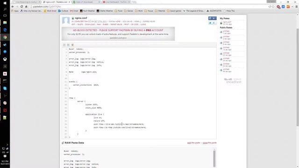299x168 pixels.
Task: Share the paste on Facebook
Action: tap(212, 18)
